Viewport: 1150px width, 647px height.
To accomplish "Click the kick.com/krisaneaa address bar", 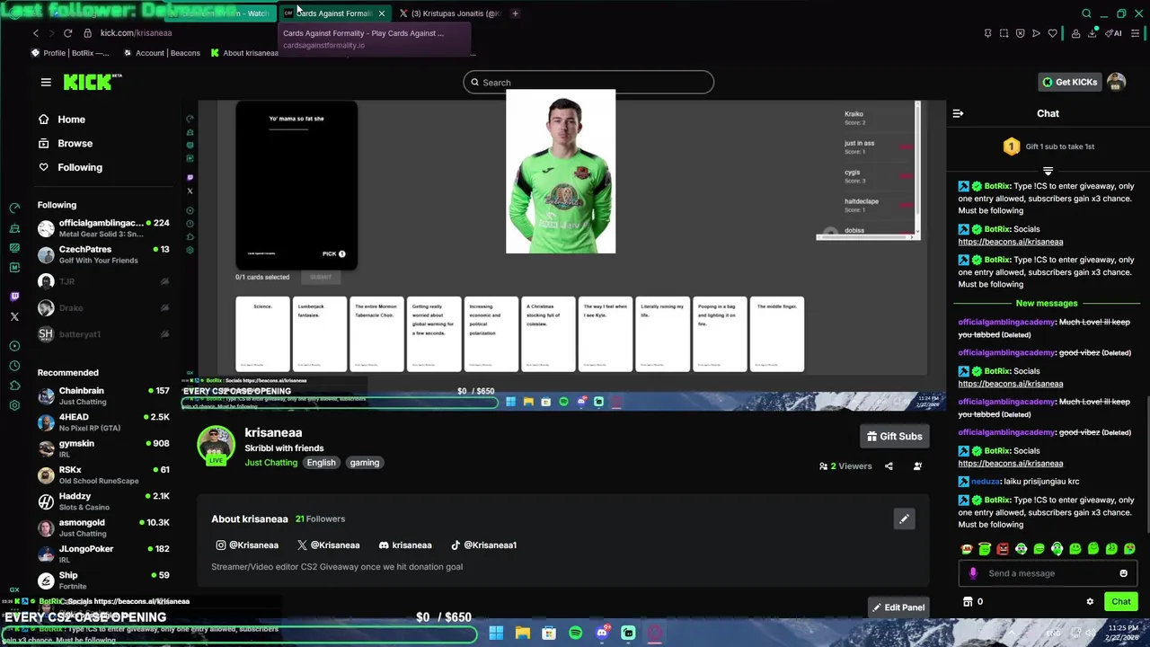I will coord(136,33).
